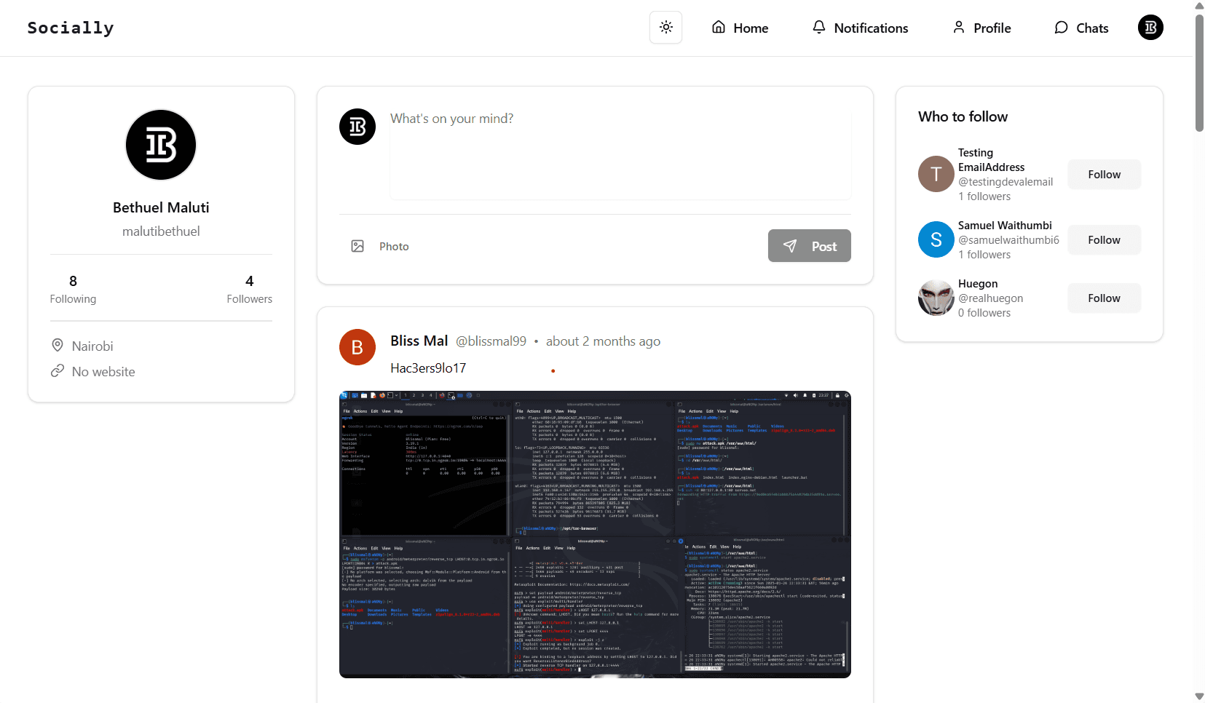The image size is (1205, 703).
Task: Click Huegon's profile picture
Action: click(x=936, y=298)
